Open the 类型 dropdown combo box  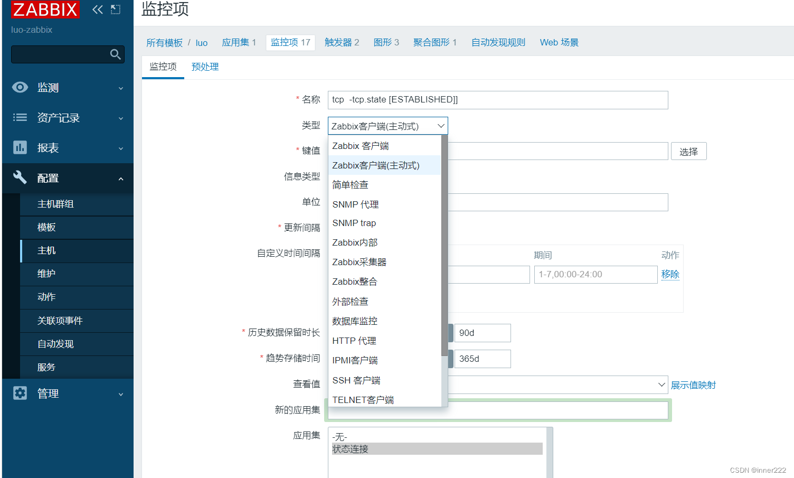[388, 126]
